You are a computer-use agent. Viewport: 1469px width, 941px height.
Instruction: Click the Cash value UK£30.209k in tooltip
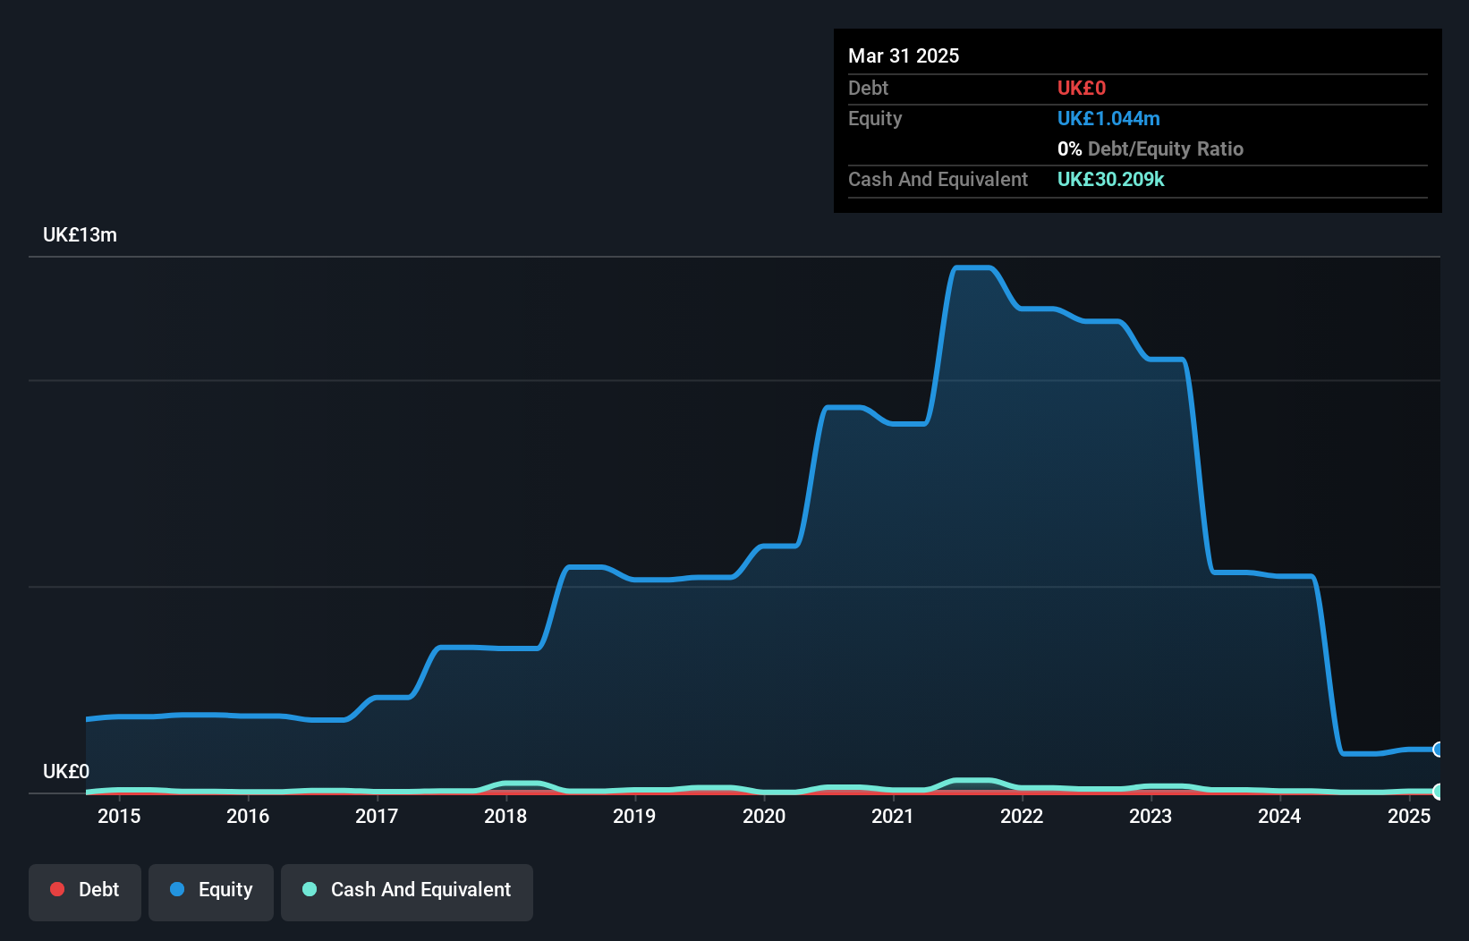1111,179
